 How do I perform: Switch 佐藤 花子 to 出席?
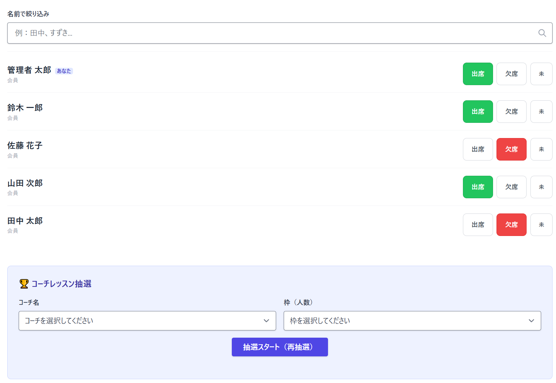[x=477, y=149]
